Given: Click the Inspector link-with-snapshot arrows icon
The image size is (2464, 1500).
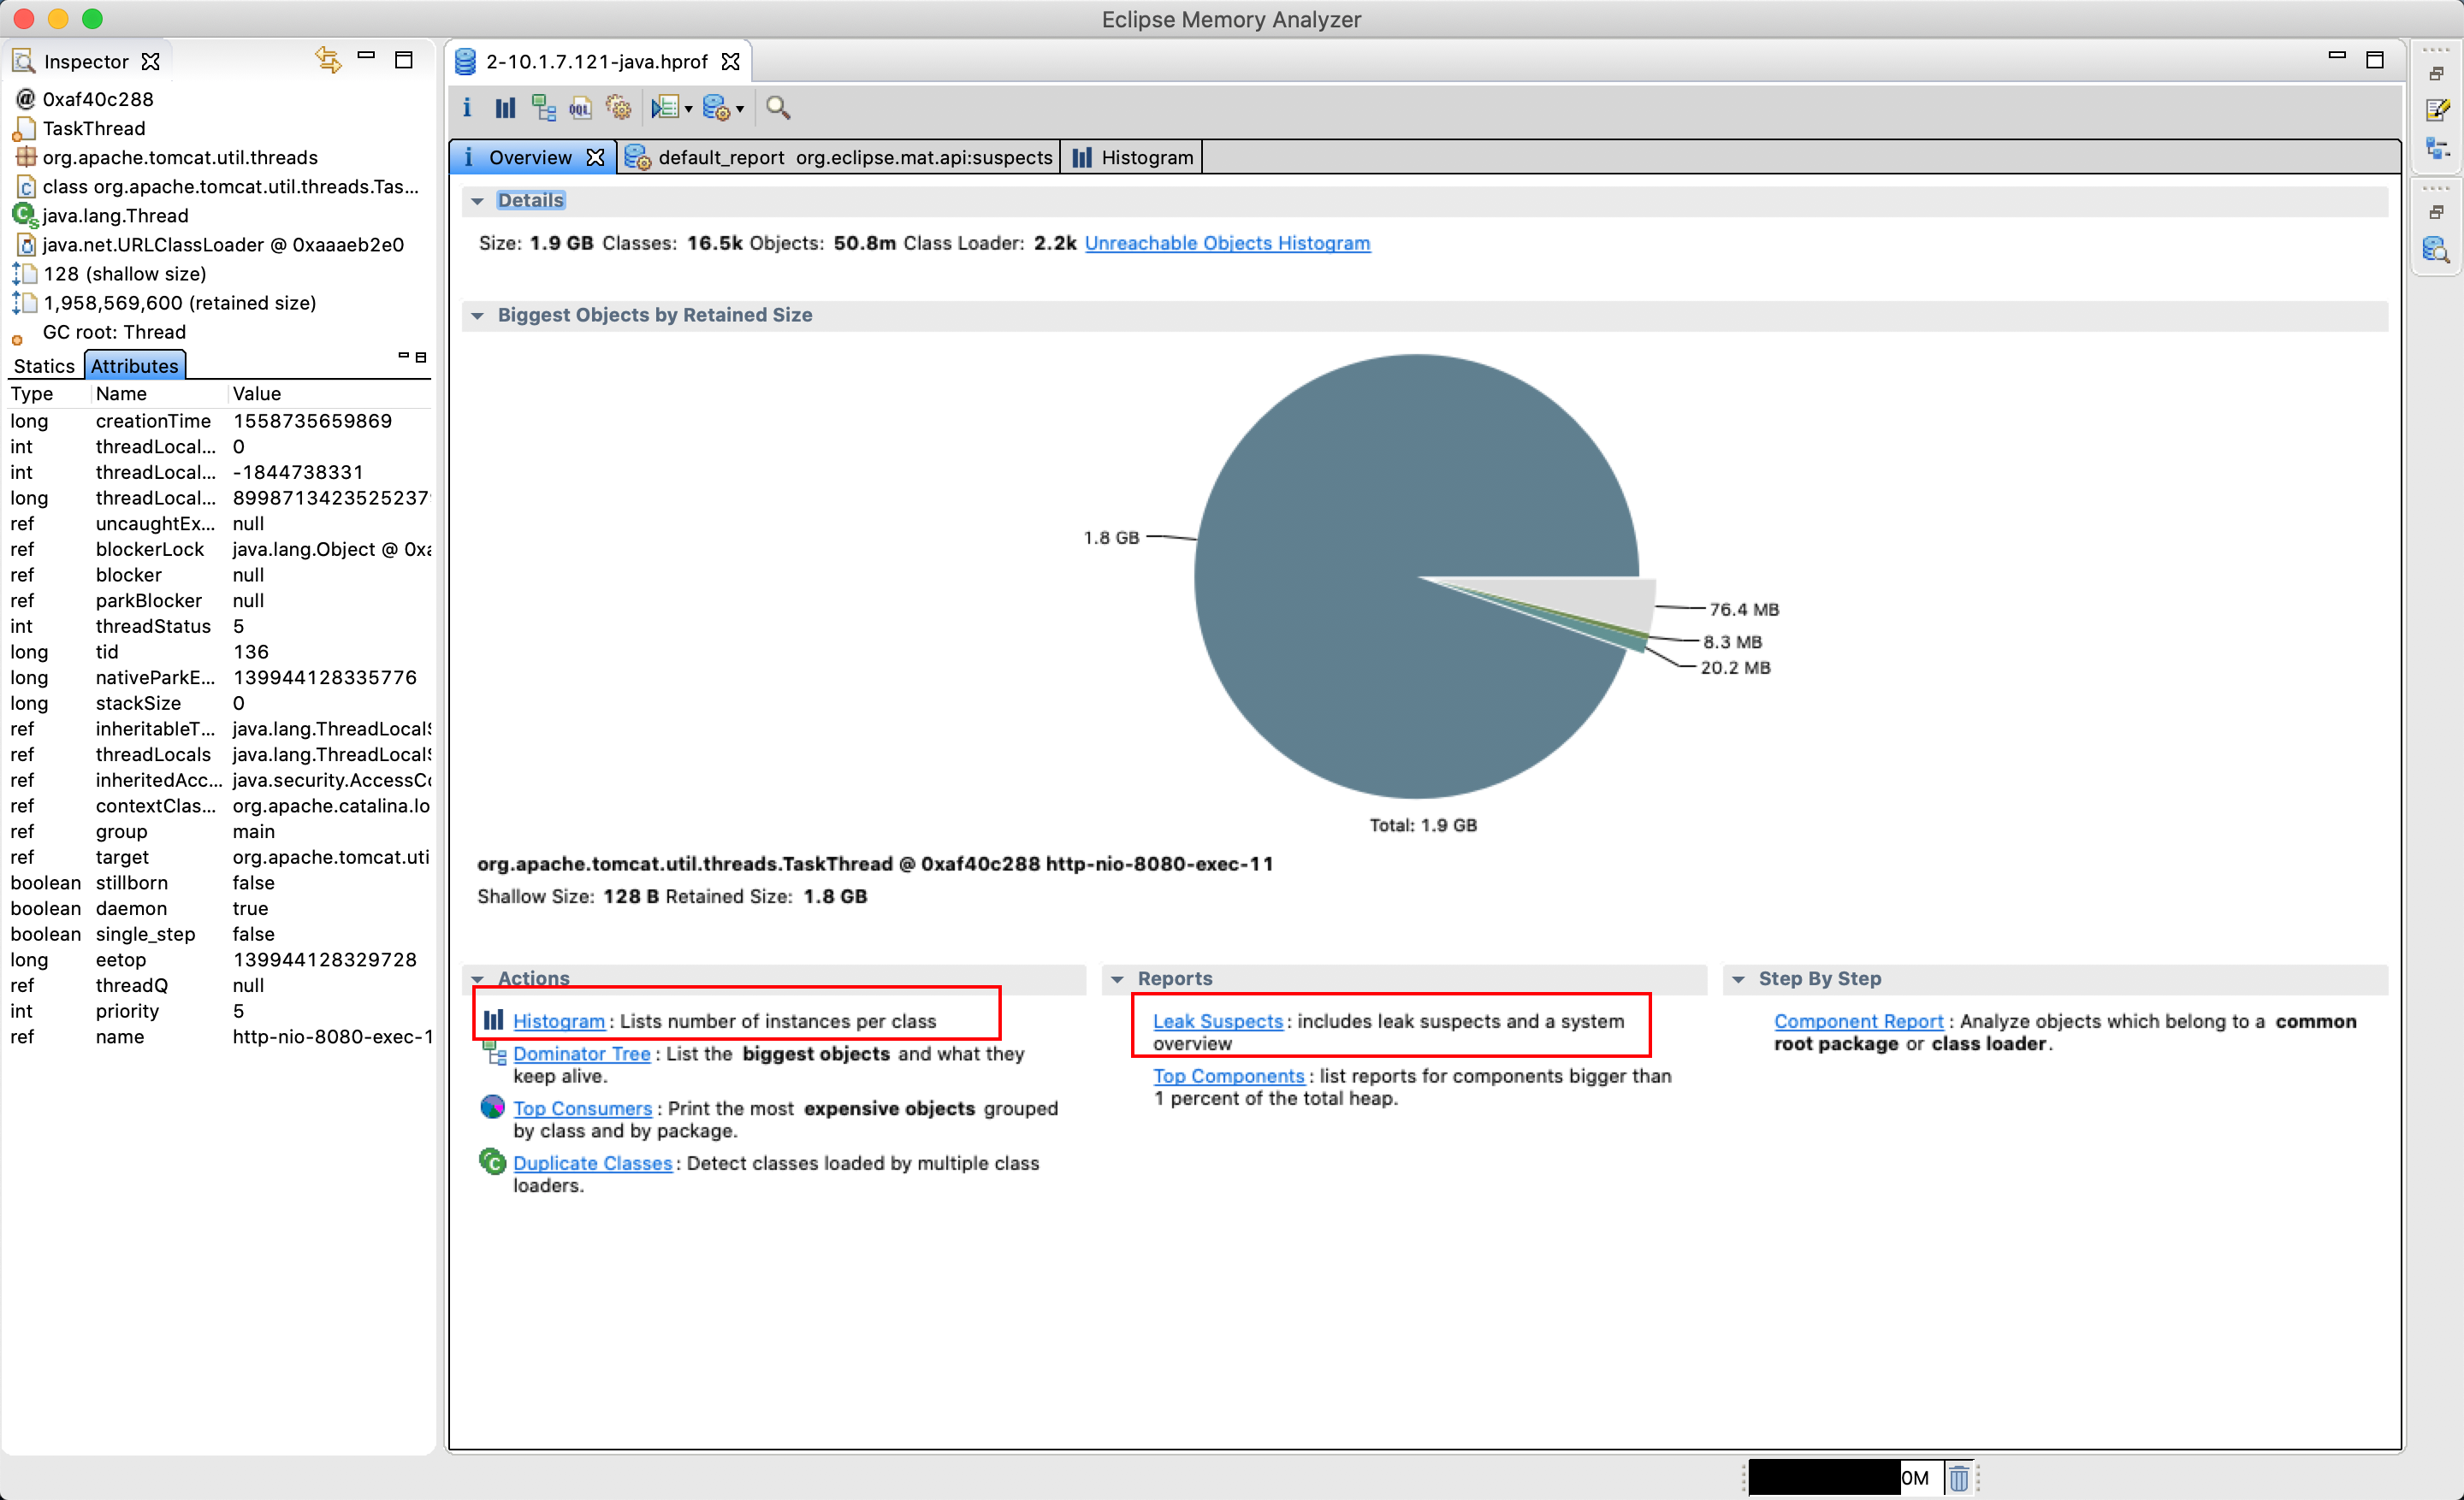Looking at the screenshot, I should 328,60.
